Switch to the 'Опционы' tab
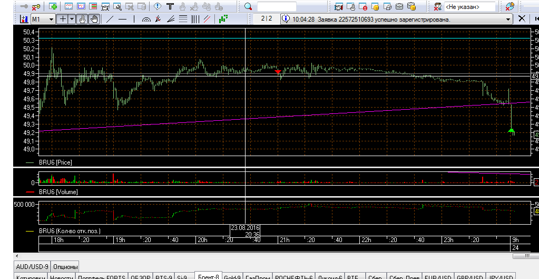The width and height of the screenshot is (539, 279). 65,267
